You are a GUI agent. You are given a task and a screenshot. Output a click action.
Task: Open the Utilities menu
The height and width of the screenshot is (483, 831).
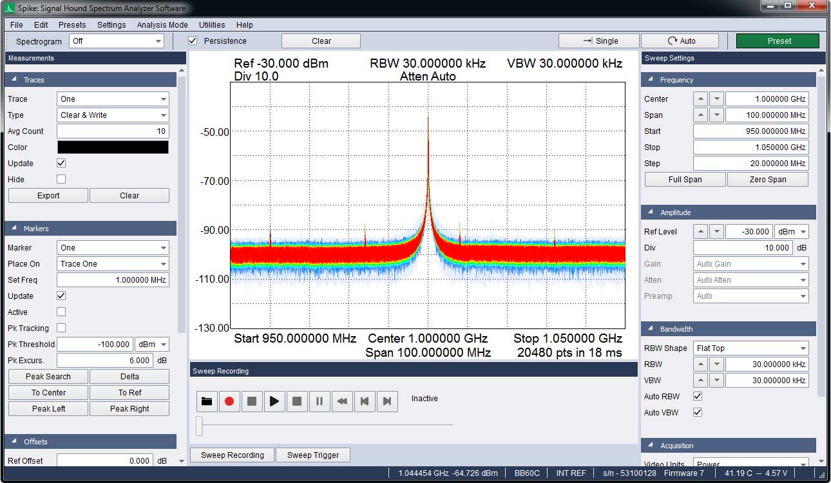212,25
